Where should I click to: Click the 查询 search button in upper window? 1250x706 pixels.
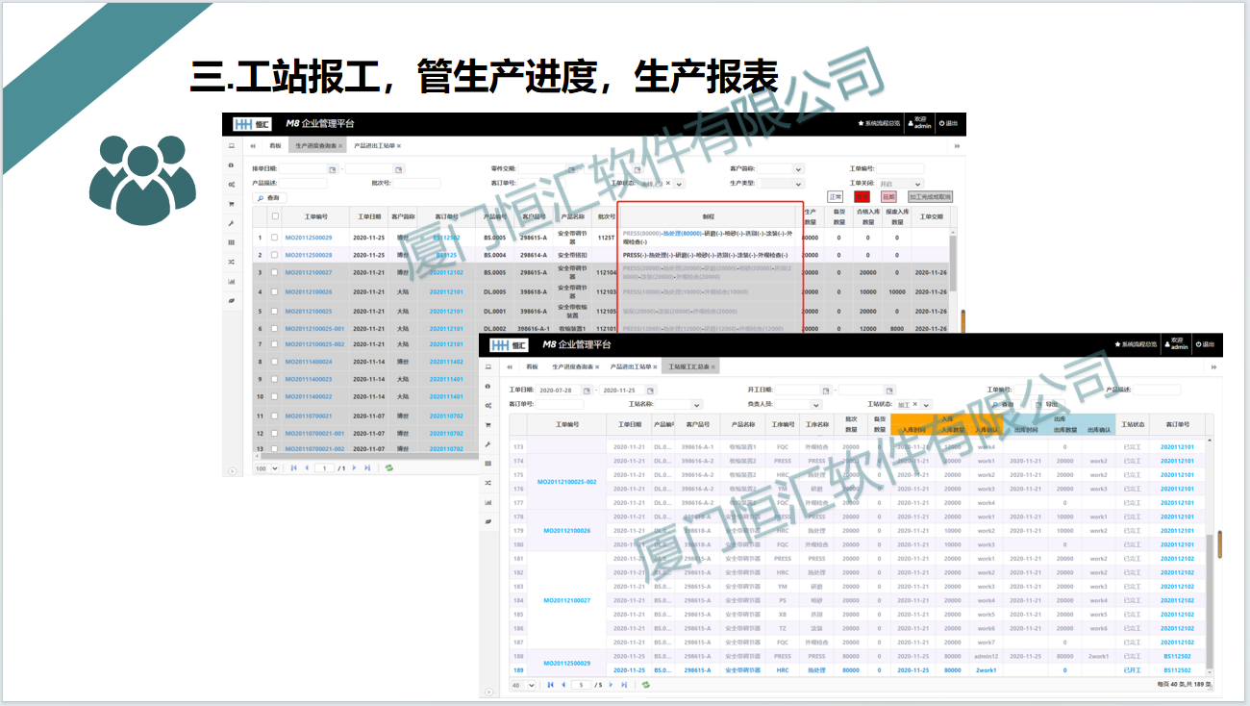[269, 197]
